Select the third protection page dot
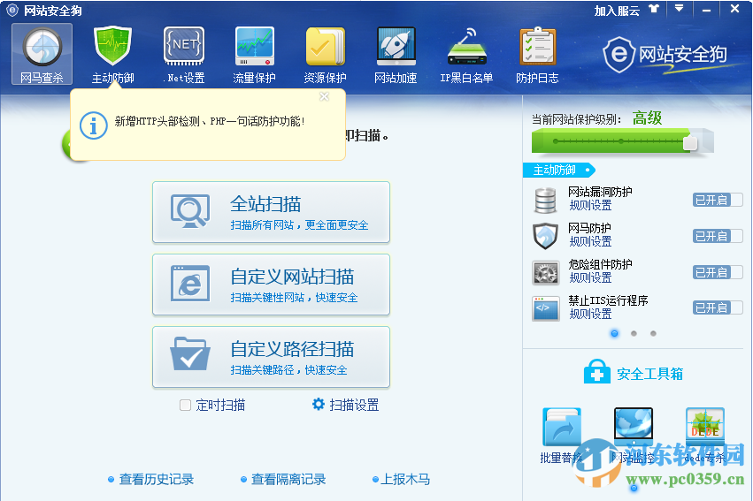753x501 pixels. coord(653,333)
